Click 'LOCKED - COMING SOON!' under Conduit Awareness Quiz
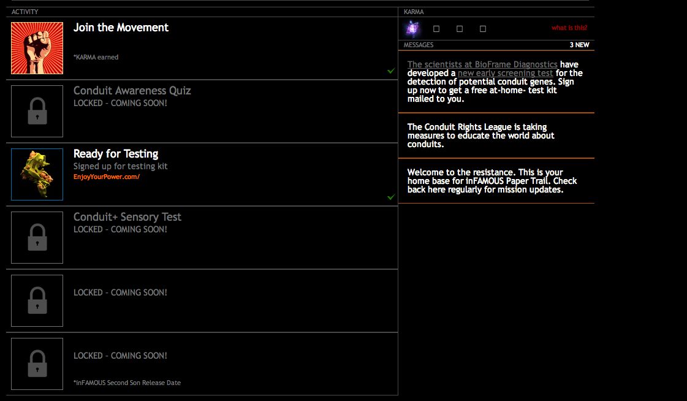The image size is (687, 401). point(120,103)
